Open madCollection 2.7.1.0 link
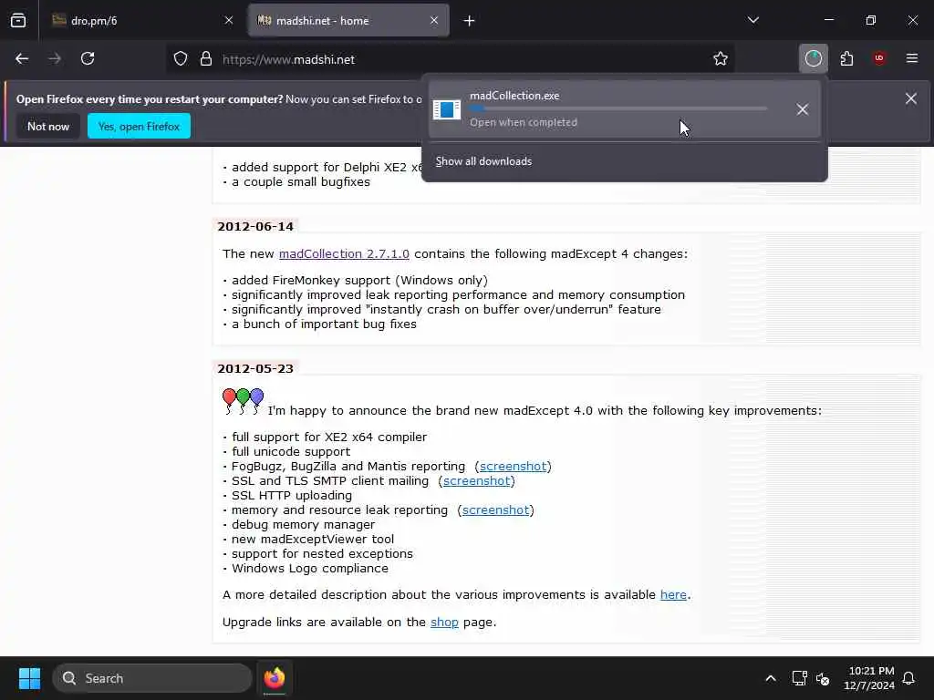 click(344, 254)
